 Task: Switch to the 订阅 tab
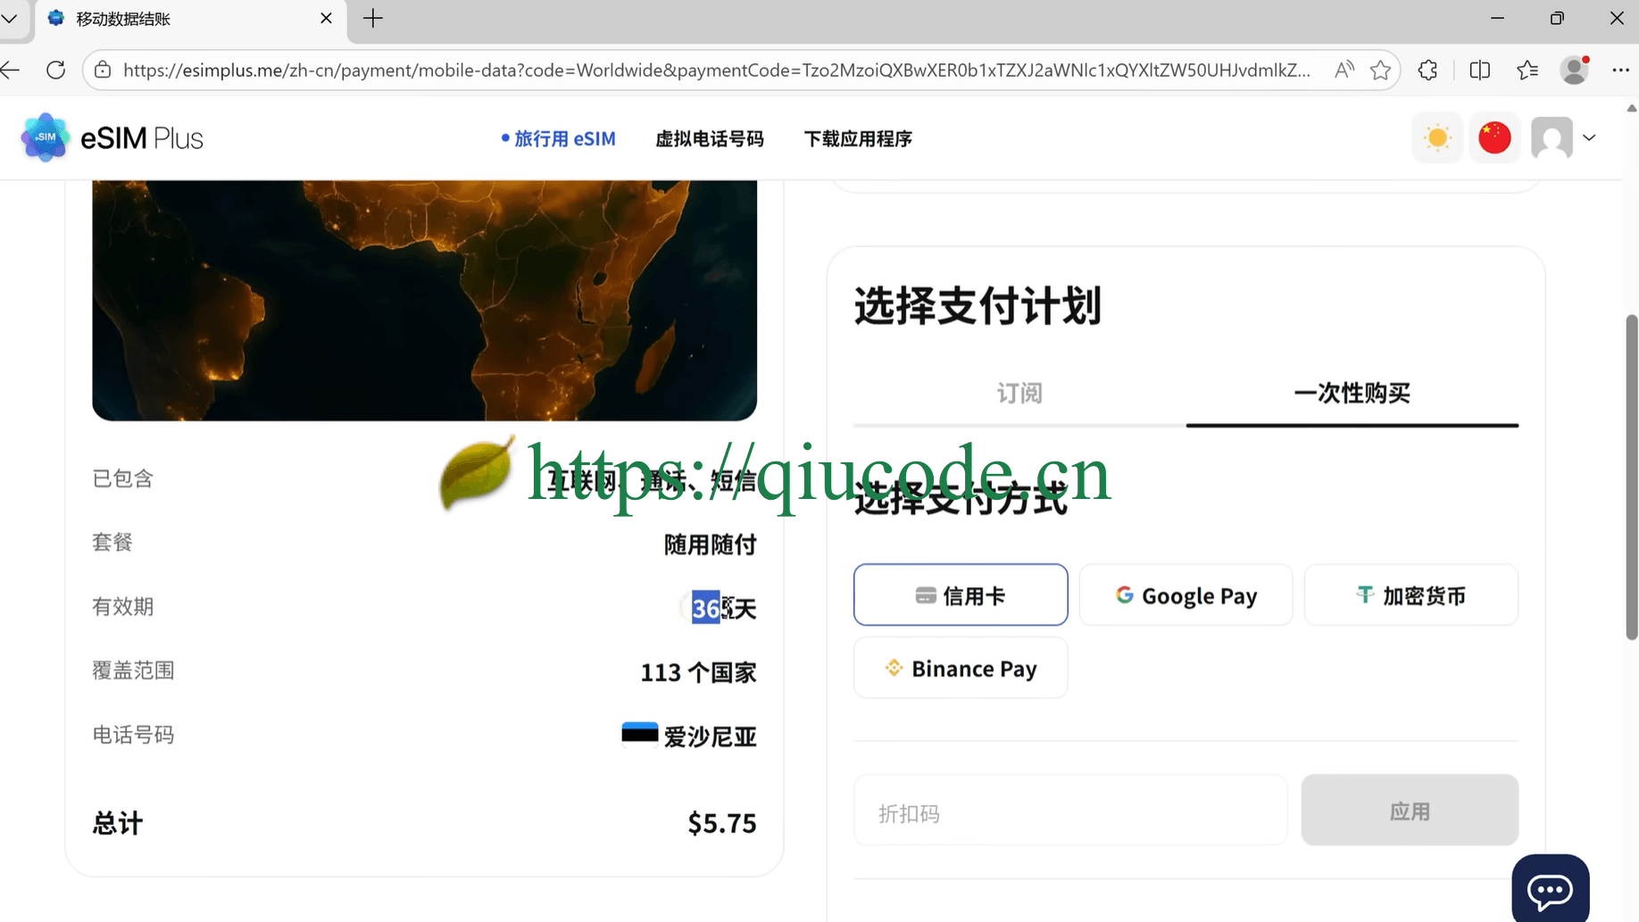pyautogui.click(x=1019, y=393)
